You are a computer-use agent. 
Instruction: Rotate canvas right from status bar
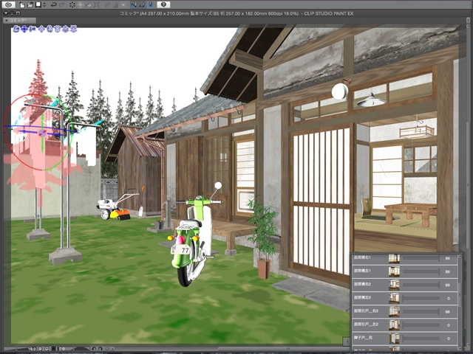pos(101,349)
